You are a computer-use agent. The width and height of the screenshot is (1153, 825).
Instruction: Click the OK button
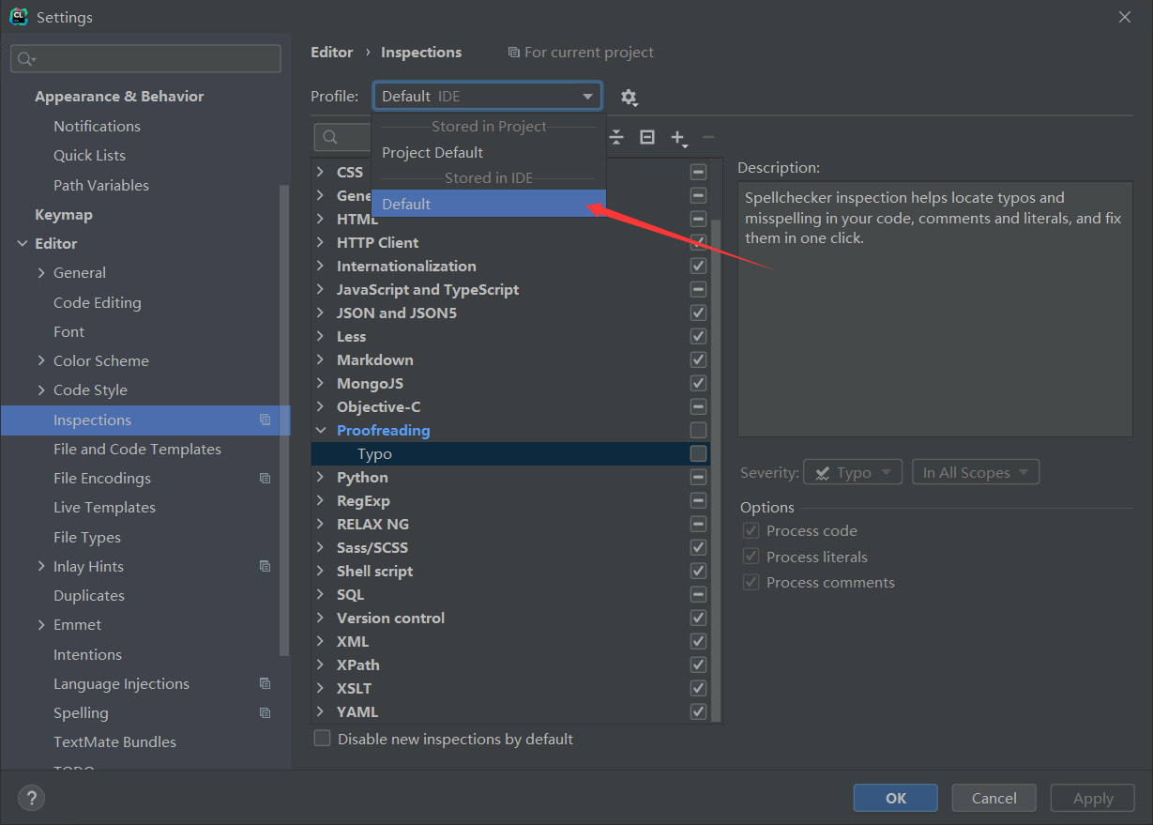pyautogui.click(x=895, y=798)
